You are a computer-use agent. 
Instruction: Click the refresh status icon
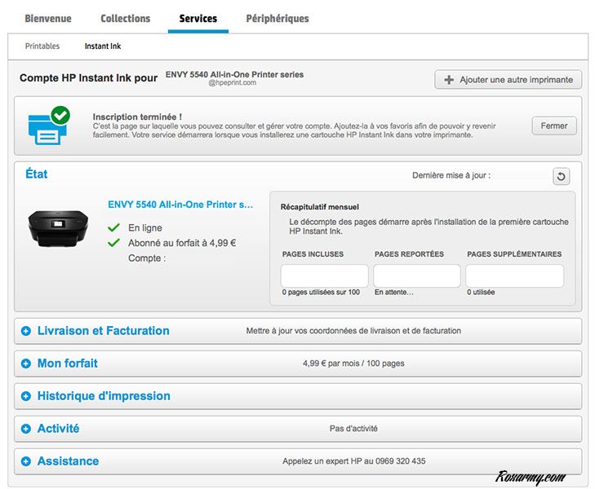point(561,177)
